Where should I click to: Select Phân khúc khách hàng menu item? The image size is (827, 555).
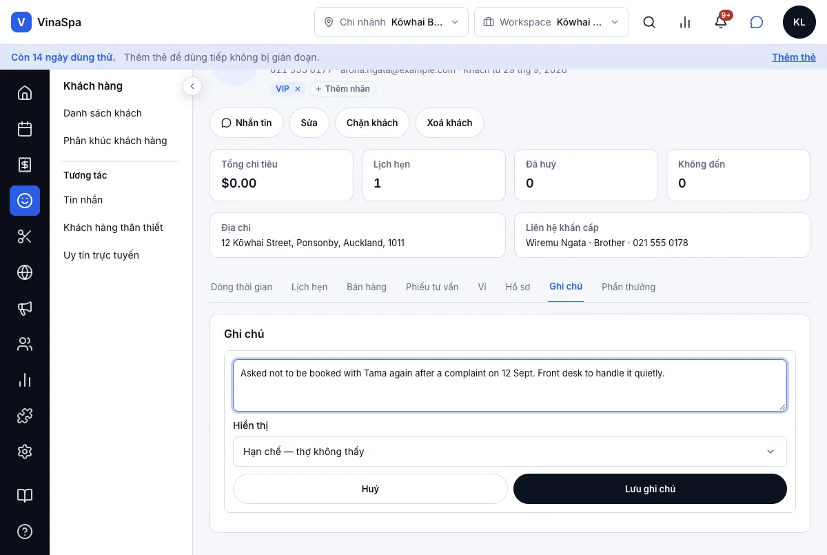click(x=115, y=141)
